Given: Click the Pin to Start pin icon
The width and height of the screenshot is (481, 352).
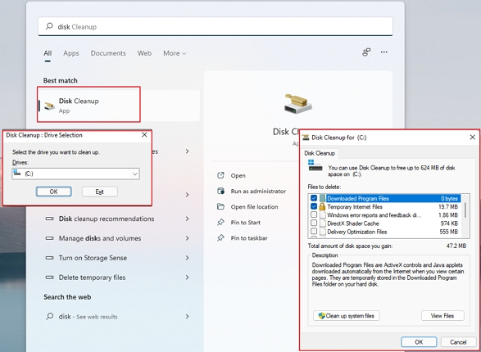Looking at the screenshot, I should (220, 223).
